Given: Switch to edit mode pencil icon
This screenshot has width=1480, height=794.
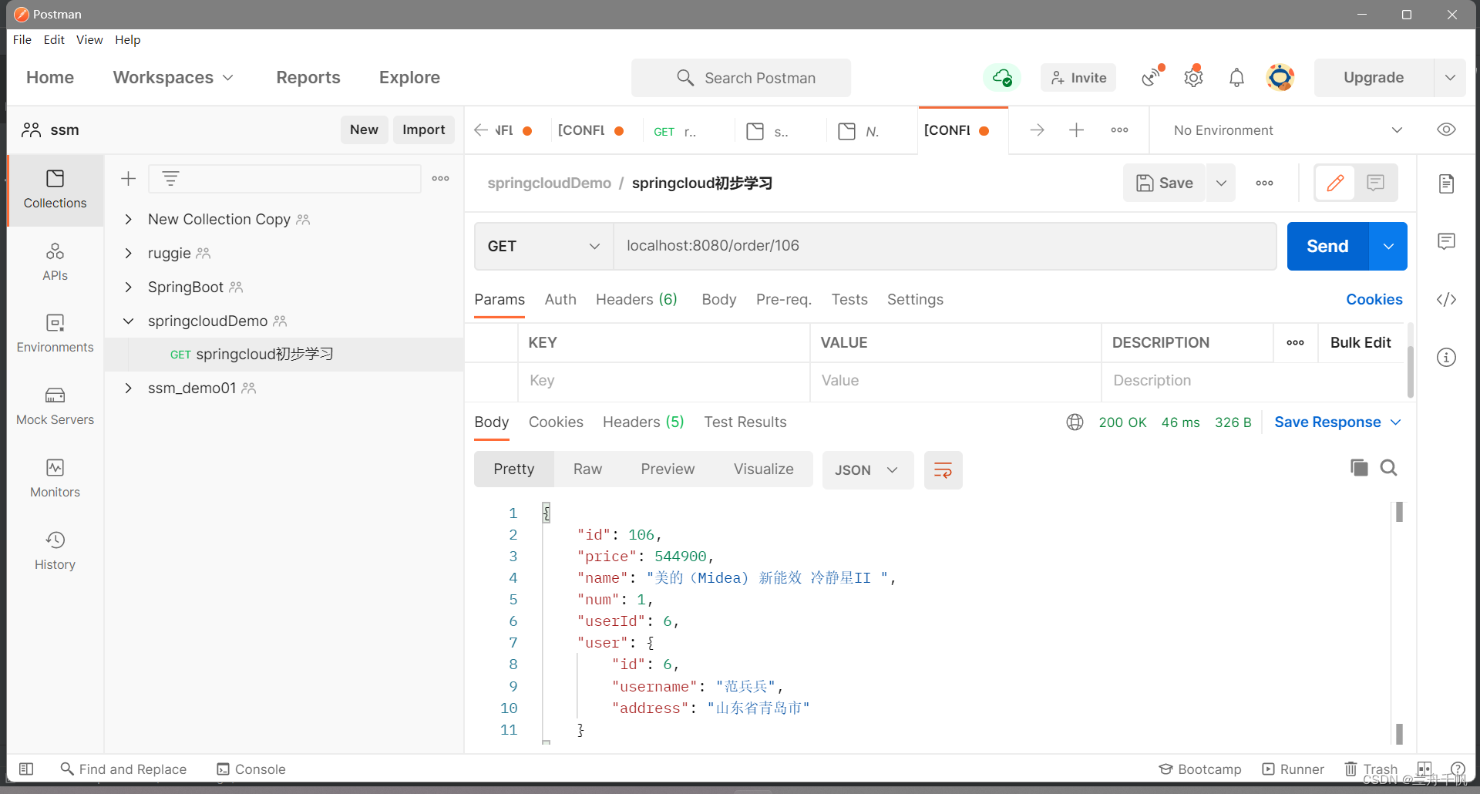Looking at the screenshot, I should pos(1335,183).
